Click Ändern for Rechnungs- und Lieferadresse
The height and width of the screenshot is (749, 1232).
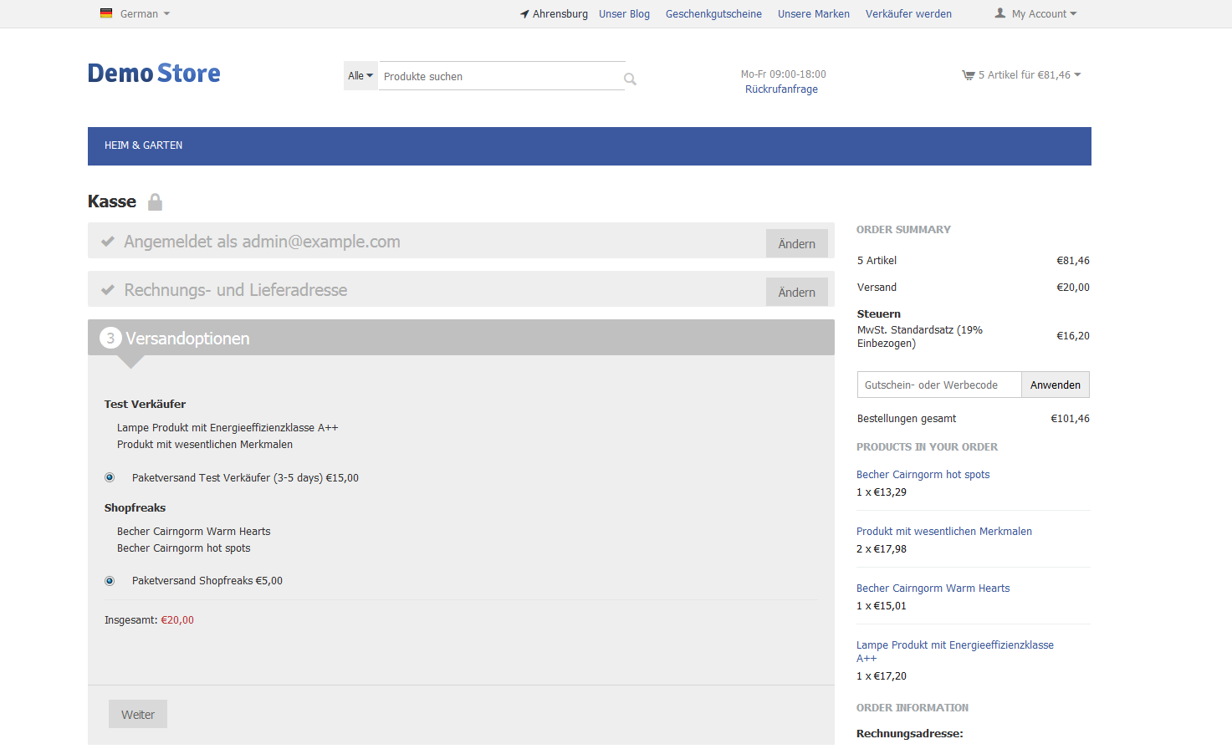(797, 292)
